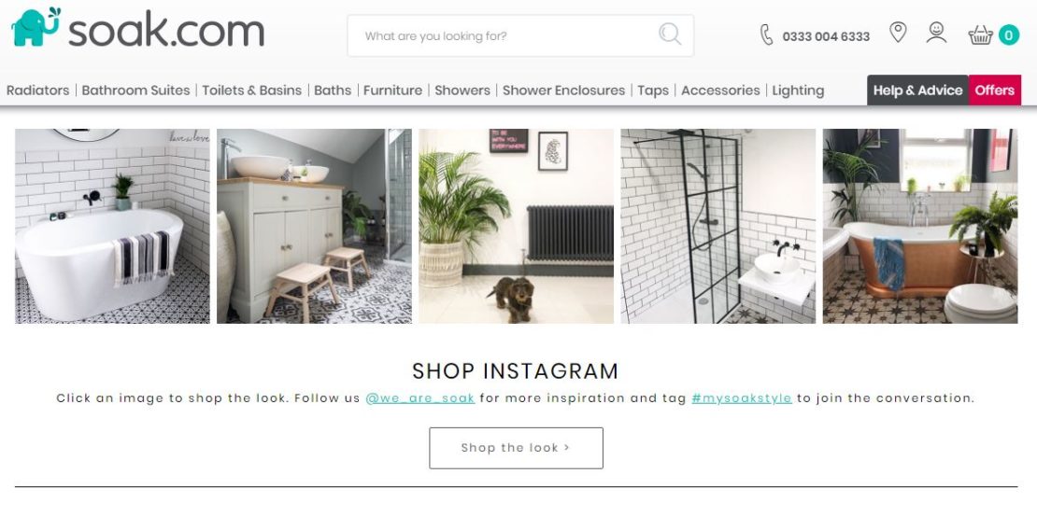This screenshot has height=516, width=1037.
Task: Open the Bathroom Suites menu
Action: point(135,91)
